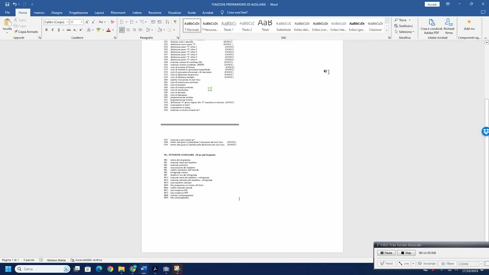Click the red font color button
The width and height of the screenshot is (489, 275).
point(108,30)
